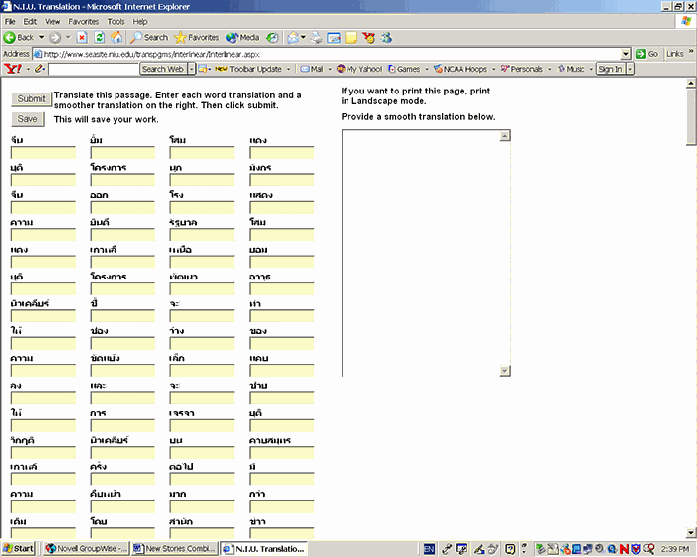The width and height of the screenshot is (697, 557).
Task: Open Yahoo Games toolbar item
Action: pos(404,69)
